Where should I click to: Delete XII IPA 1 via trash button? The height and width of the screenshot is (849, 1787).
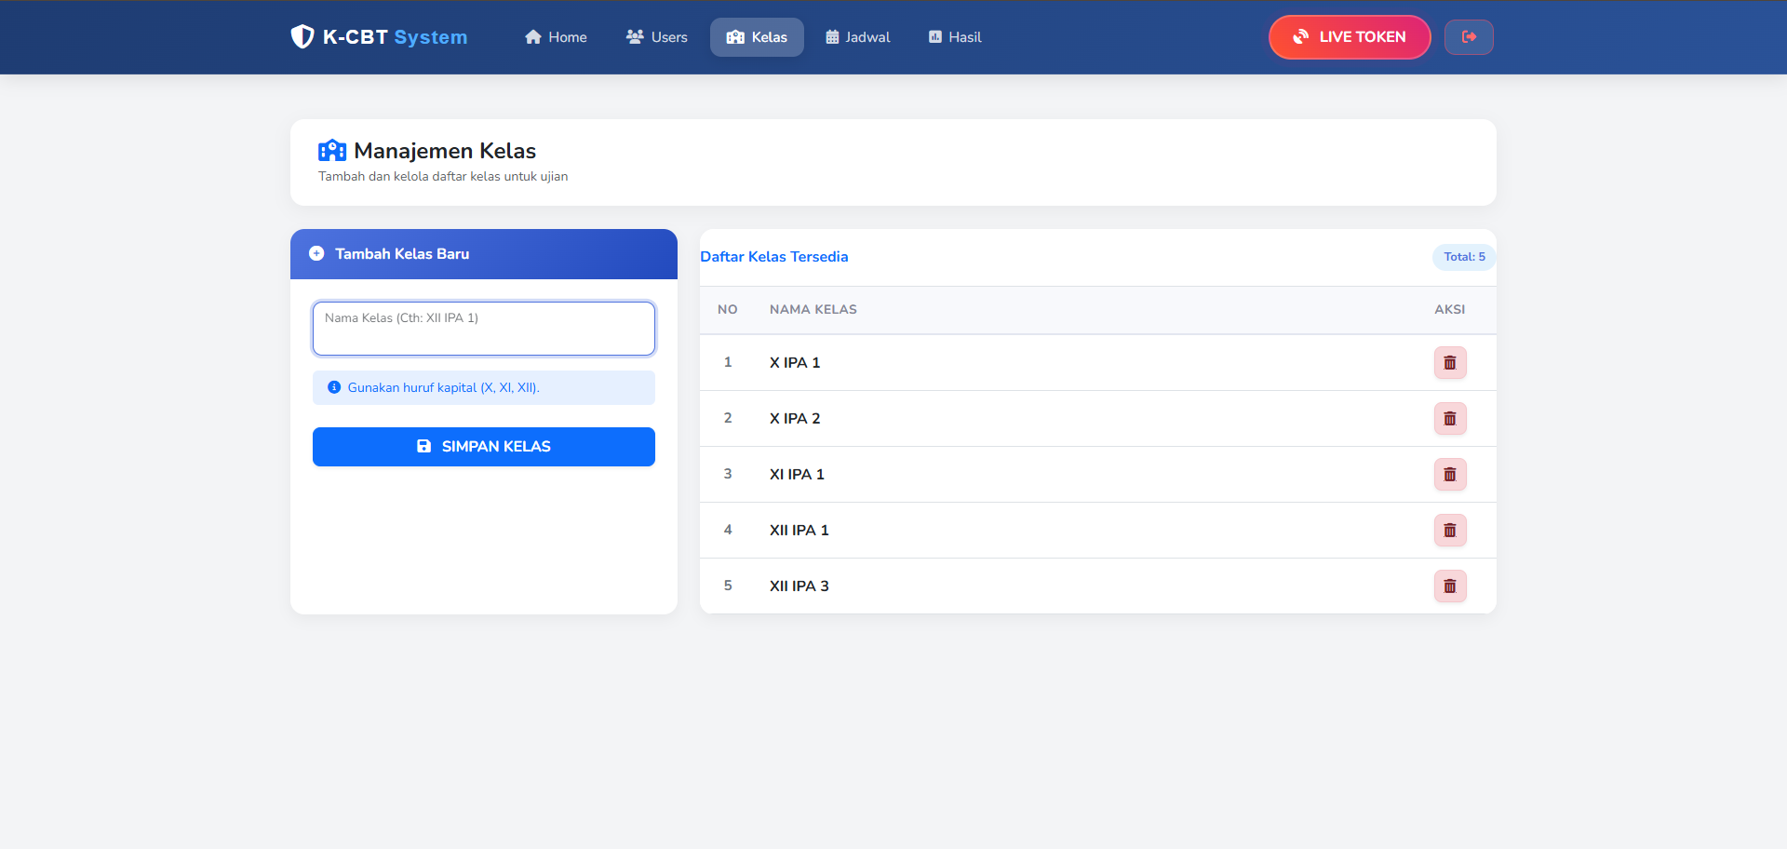(x=1449, y=531)
